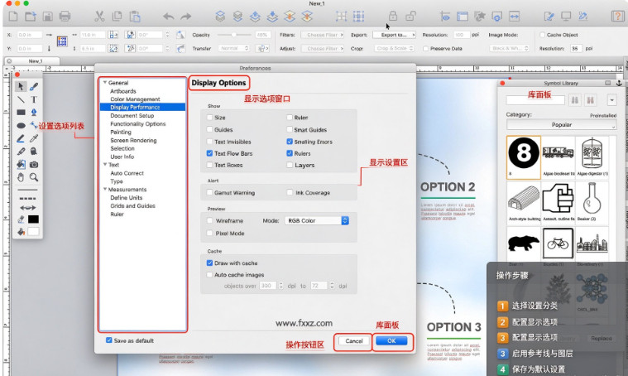Viewport: 628px width, 376px height.
Task: Toggle the Save as default checkbox
Action: pyautogui.click(x=109, y=340)
